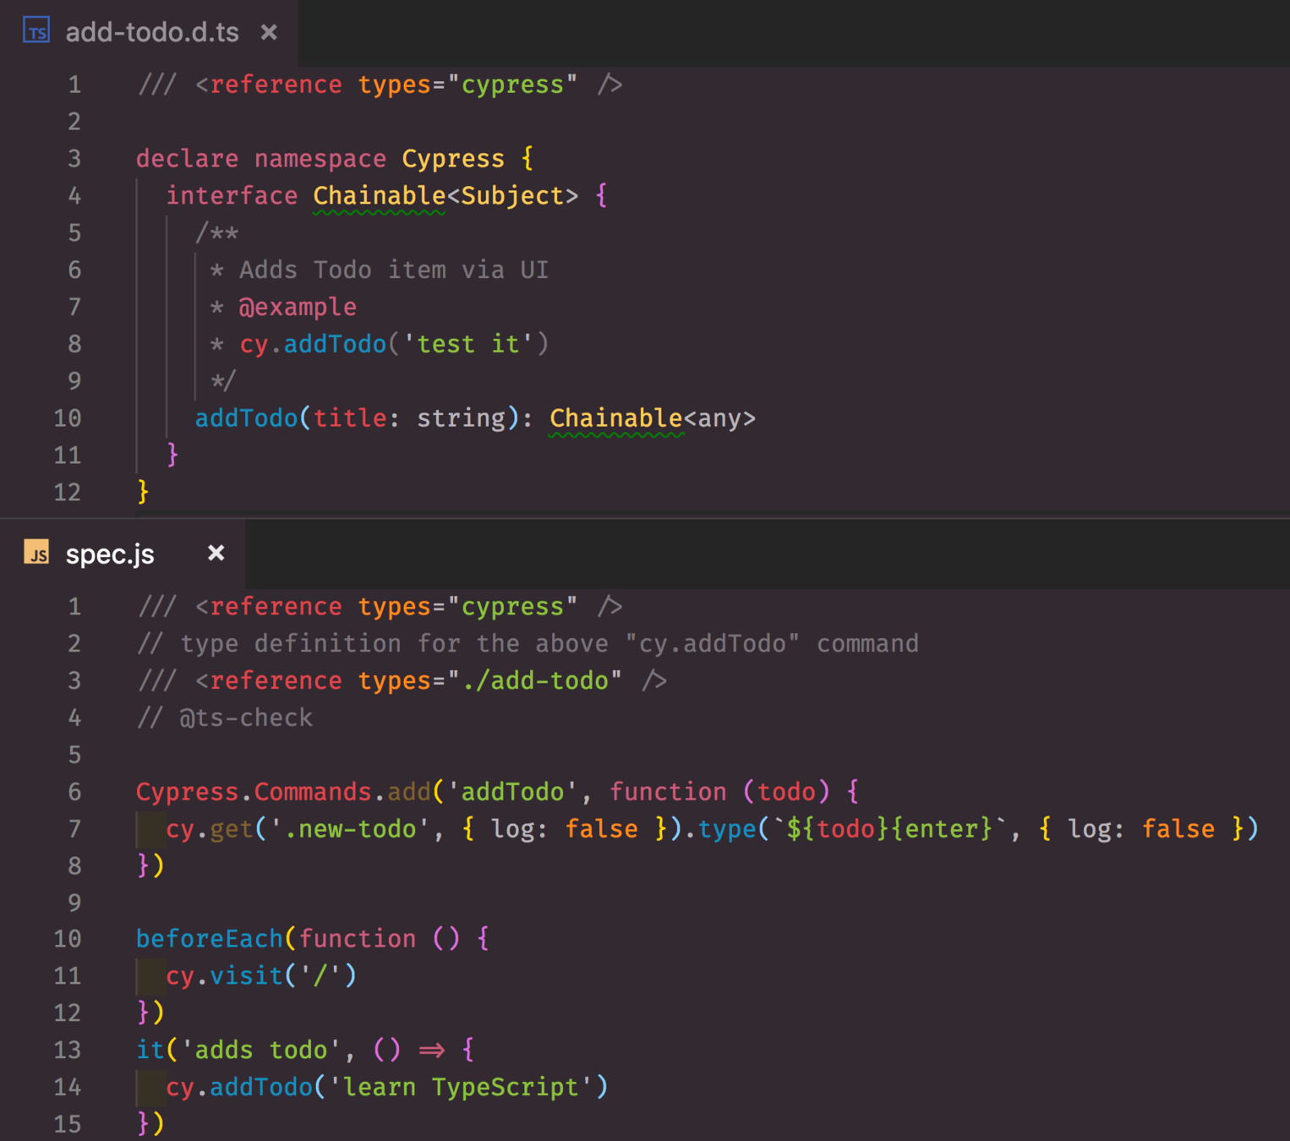Place cursor on the visit method call
The image size is (1290, 1141).
[246, 976]
